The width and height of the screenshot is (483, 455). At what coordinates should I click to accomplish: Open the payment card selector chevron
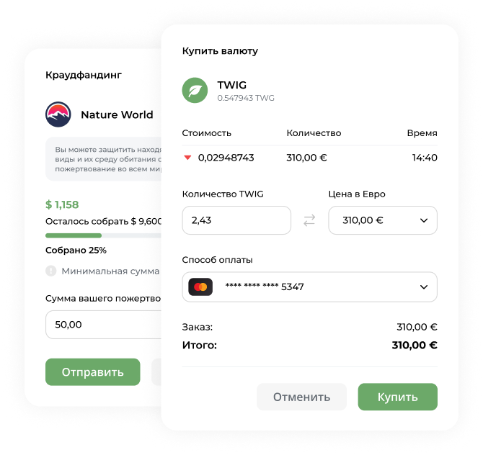[424, 287]
